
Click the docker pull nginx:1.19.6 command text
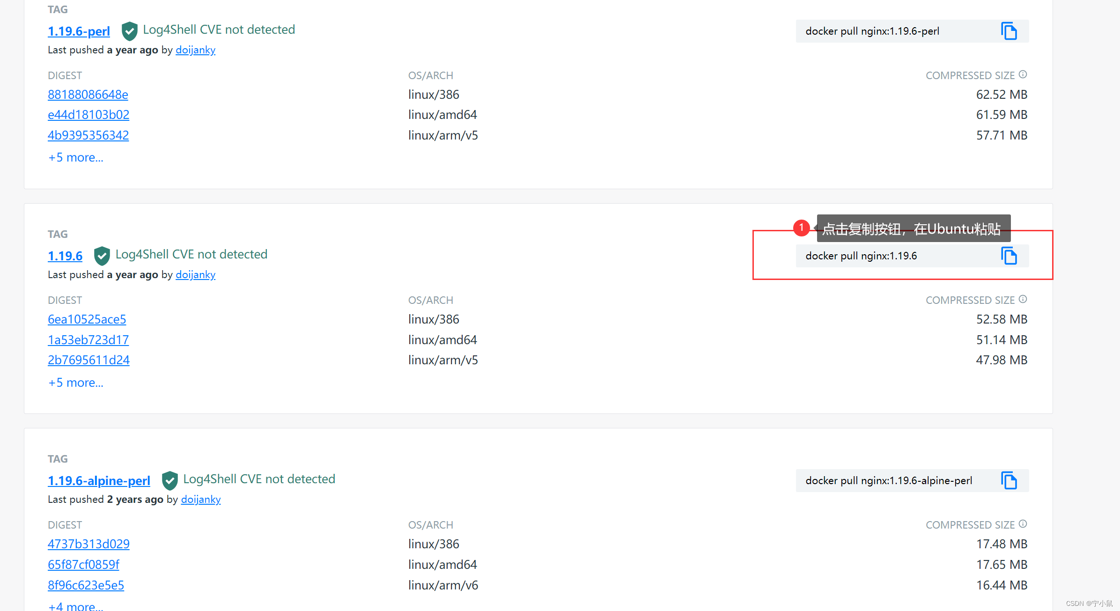point(861,256)
